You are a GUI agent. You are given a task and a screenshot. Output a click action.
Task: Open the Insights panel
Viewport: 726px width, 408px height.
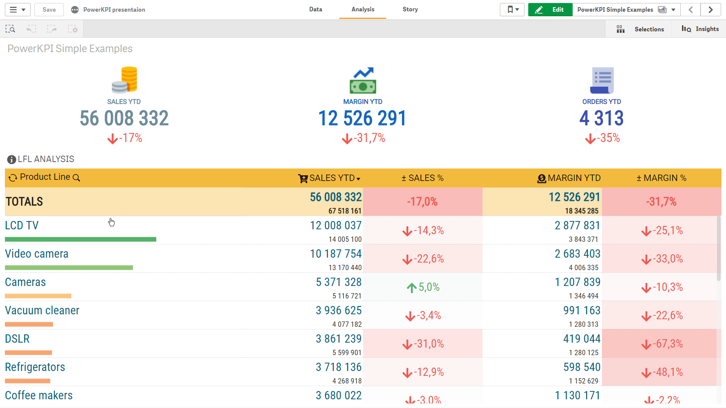[x=701, y=29]
